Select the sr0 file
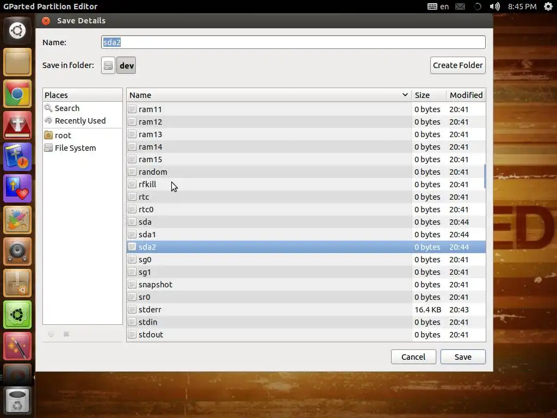 click(x=306, y=297)
